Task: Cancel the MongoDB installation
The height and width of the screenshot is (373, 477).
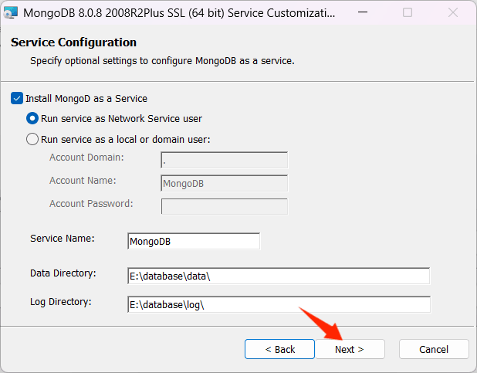Action: point(434,349)
